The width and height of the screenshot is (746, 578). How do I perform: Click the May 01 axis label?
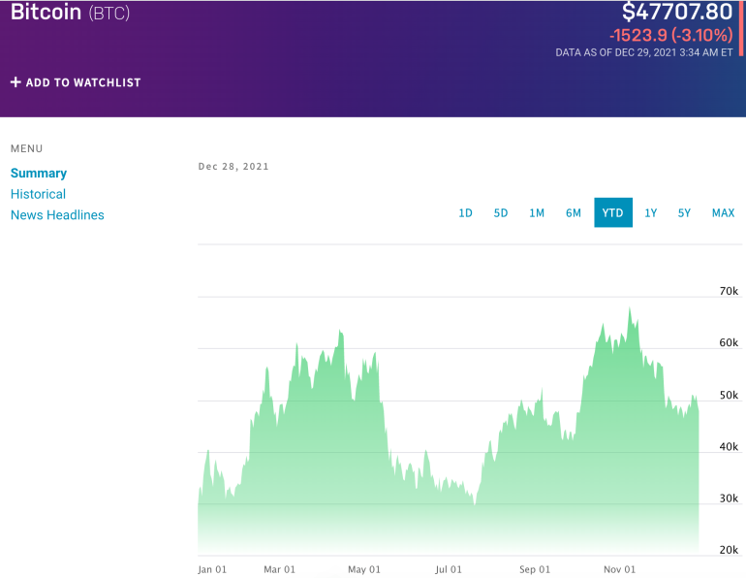(x=364, y=569)
